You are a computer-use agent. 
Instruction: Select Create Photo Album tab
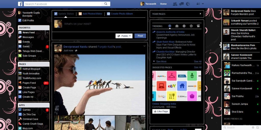[120, 14]
